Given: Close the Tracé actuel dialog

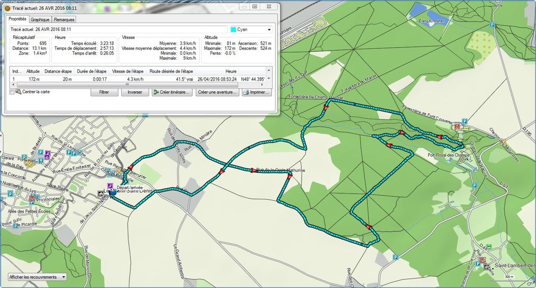Looking at the screenshot, I should (269, 7).
